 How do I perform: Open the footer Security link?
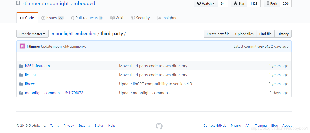tap(84, 126)
